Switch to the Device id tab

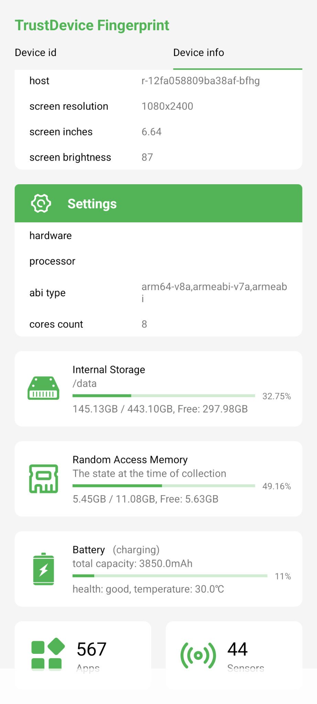point(36,53)
